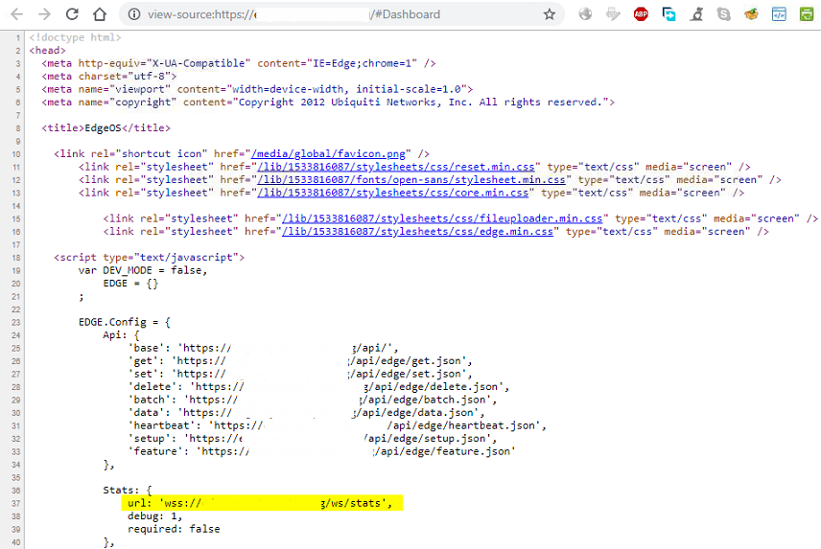
Task: Click the data.json API line
Action: tap(306, 413)
